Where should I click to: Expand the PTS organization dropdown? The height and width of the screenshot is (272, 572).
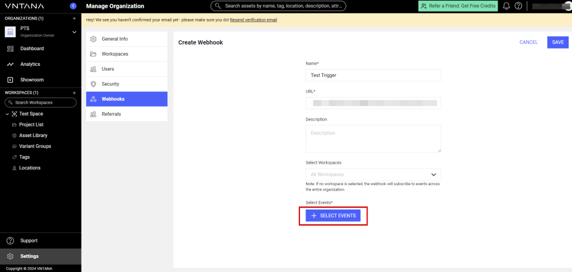point(74,32)
